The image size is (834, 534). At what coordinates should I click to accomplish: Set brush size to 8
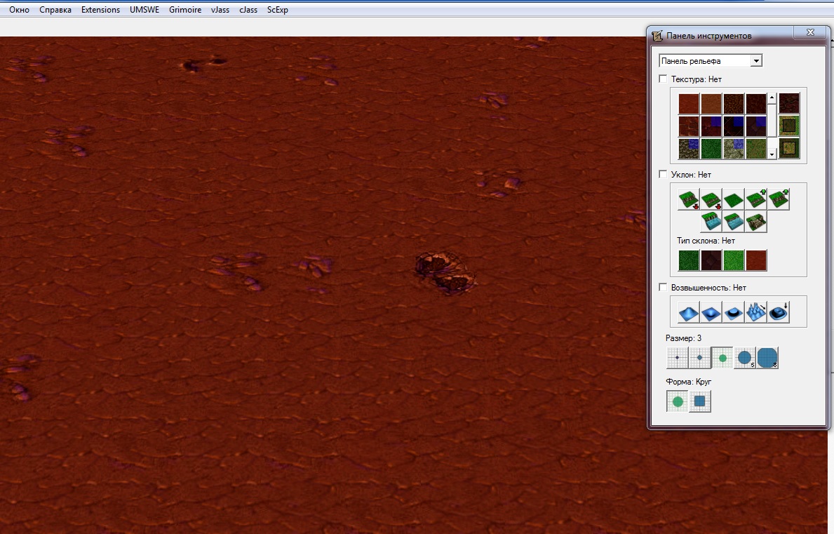[767, 358]
